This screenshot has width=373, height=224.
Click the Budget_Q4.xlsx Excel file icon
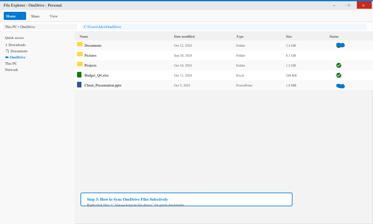[x=79, y=75]
